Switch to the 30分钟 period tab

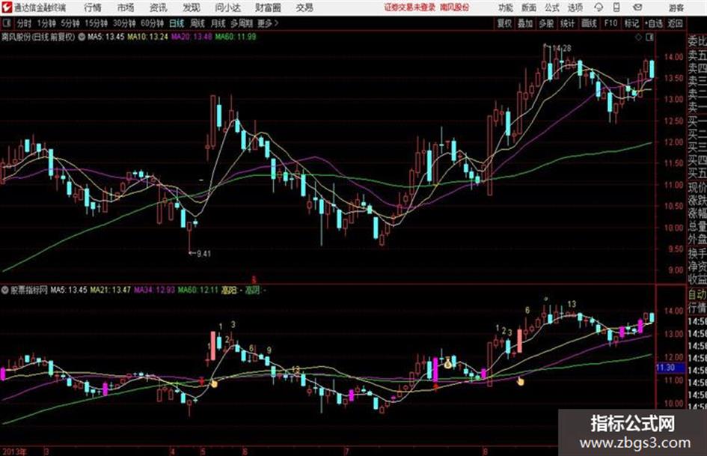point(124,23)
